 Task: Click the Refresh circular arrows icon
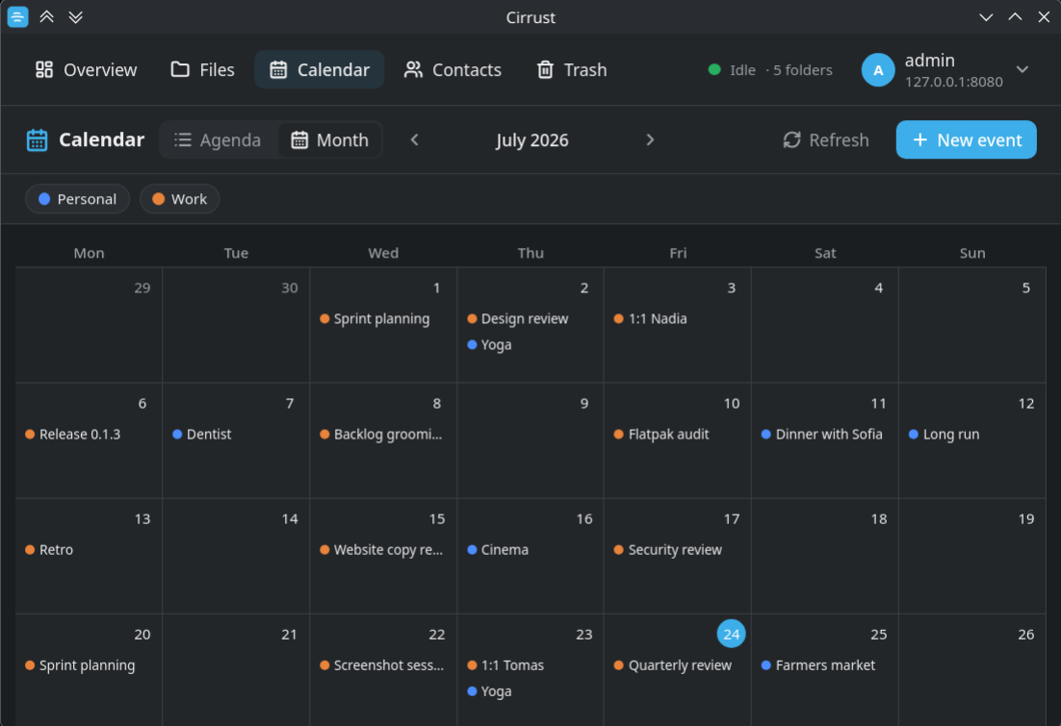coord(791,140)
